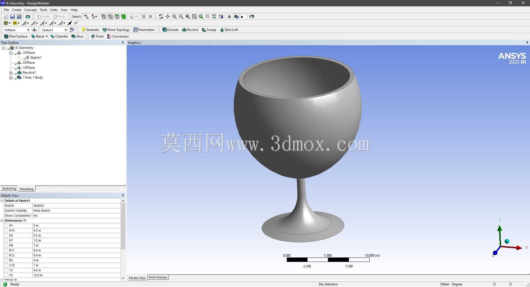The image size is (530, 287).
Task: Check the V16 dimension checkbox
Action: point(6,265)
